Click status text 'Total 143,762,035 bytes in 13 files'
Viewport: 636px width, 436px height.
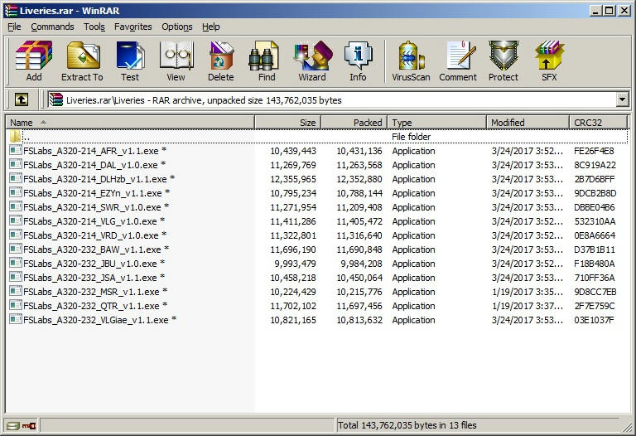[407, 425]
